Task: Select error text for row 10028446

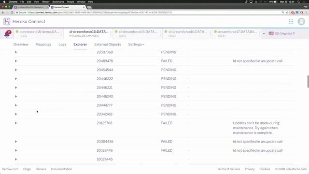Action: pos(257,150)
